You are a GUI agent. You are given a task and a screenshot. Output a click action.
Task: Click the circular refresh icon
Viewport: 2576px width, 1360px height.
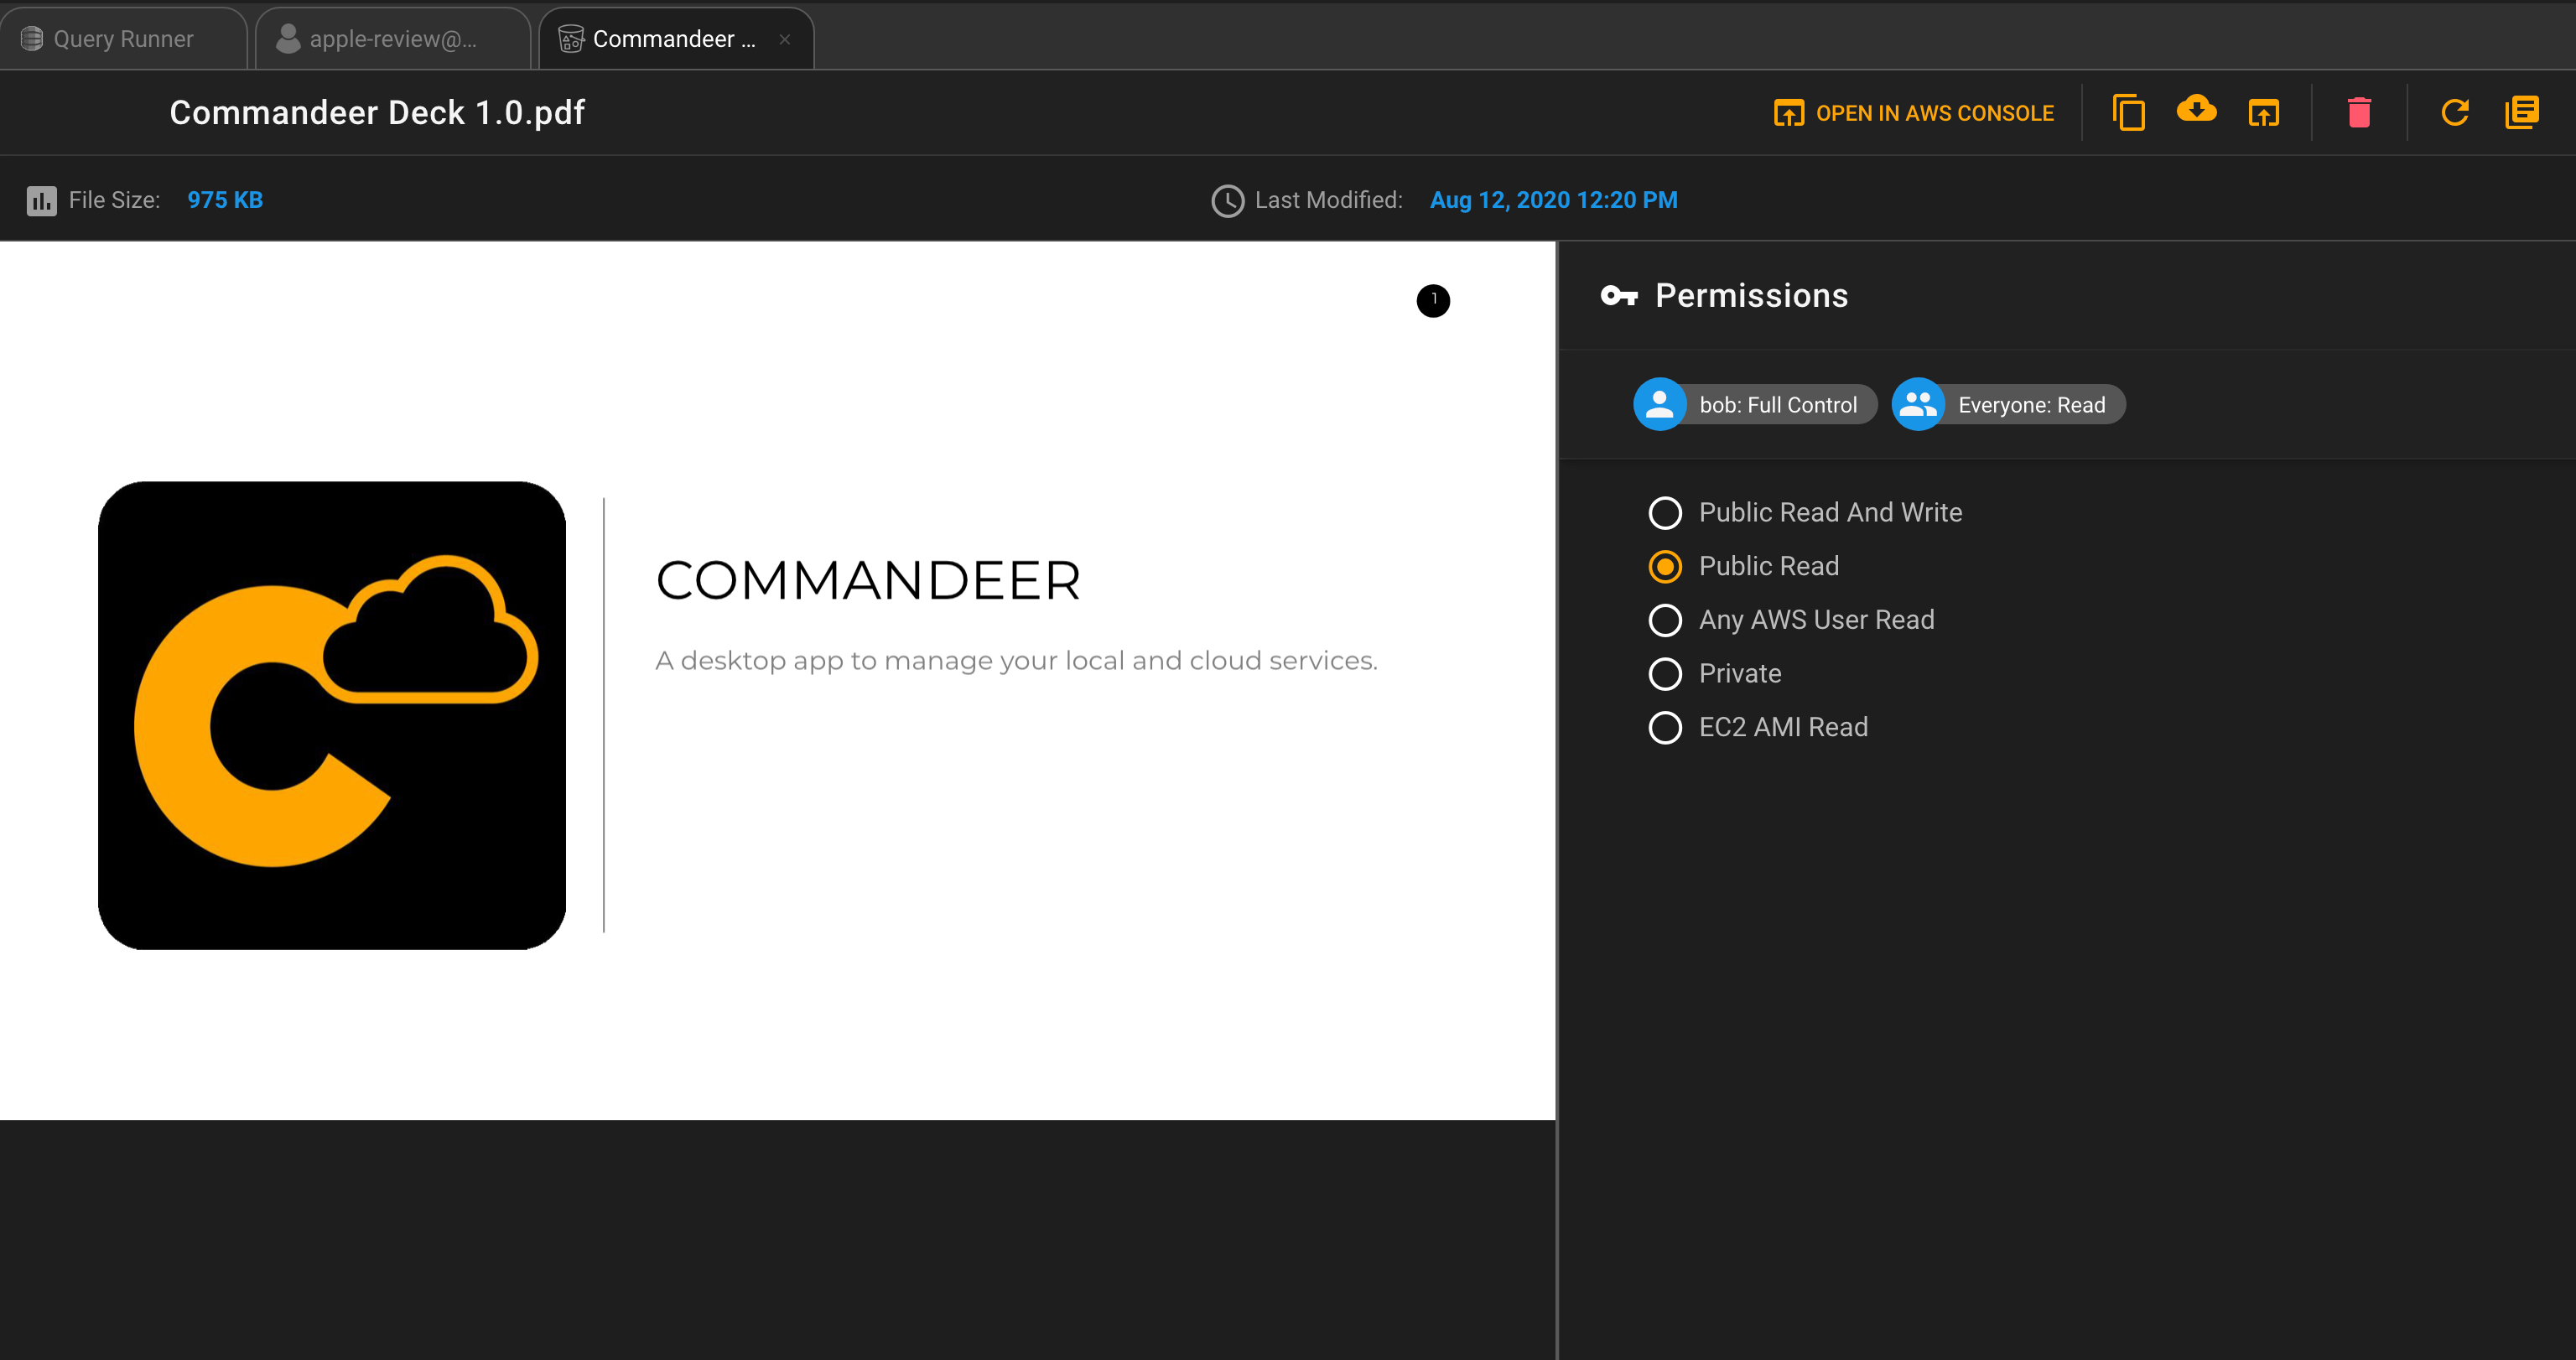point(2455,113)
